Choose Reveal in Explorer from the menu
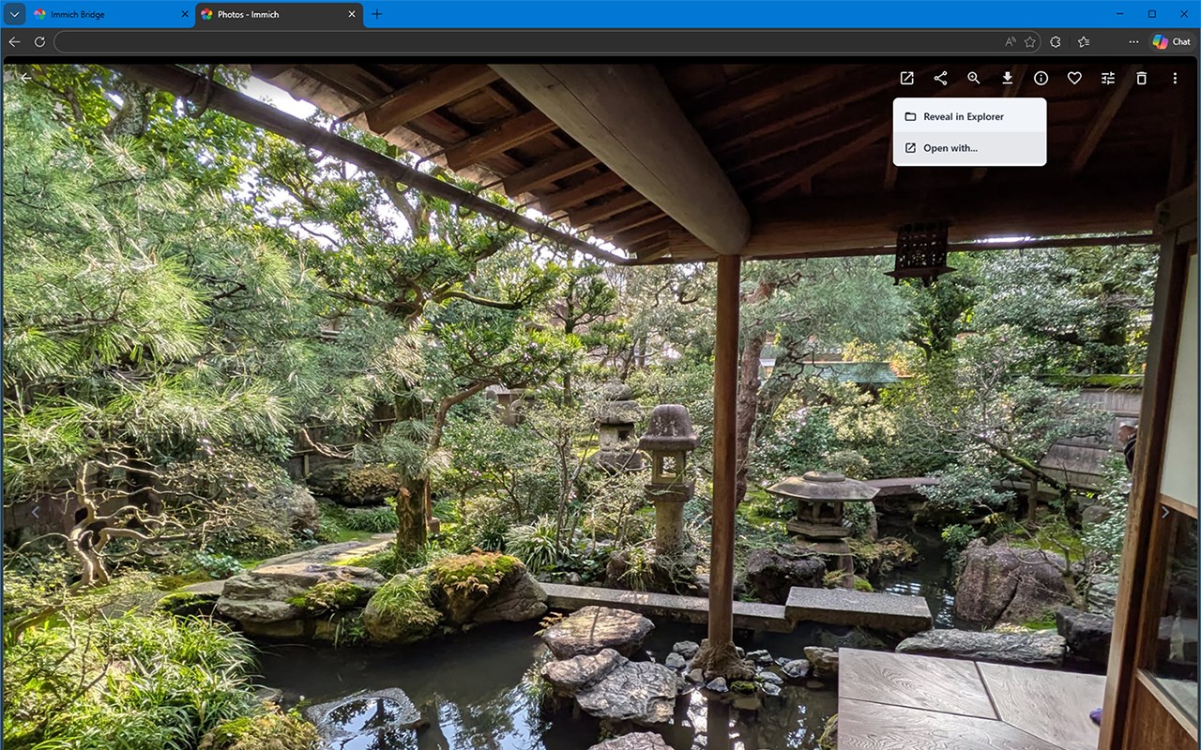Screen dimensions: 1201x750 click(x=969, y=116)
